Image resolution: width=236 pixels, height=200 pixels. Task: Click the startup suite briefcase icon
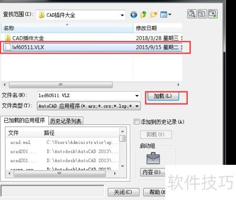pyautogui.click(x=153, y=158)
